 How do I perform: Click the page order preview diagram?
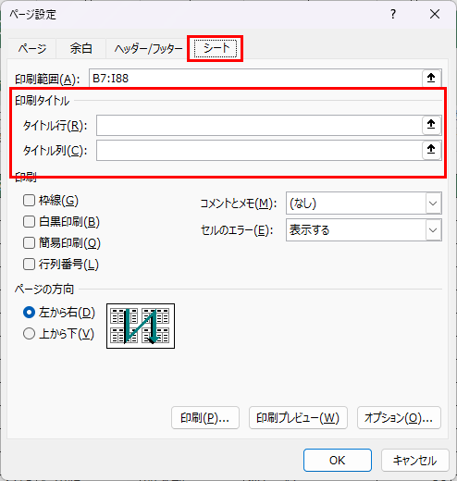(141, 326)
